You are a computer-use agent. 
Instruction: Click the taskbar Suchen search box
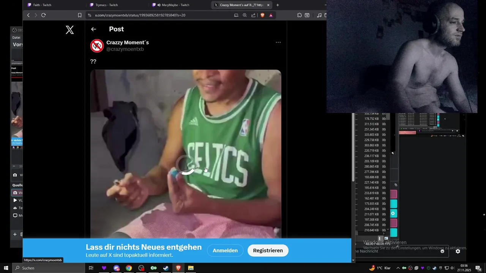tap(49, 268)
